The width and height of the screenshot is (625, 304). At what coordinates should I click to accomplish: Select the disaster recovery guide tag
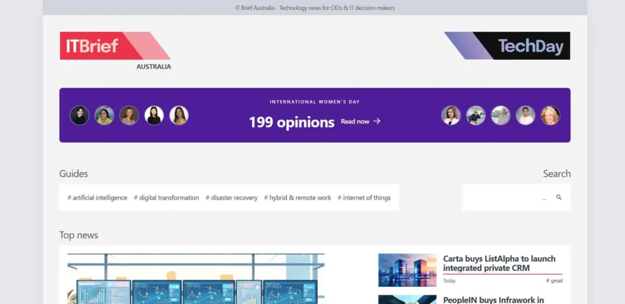pyautogui.click(x=232, y=198)
